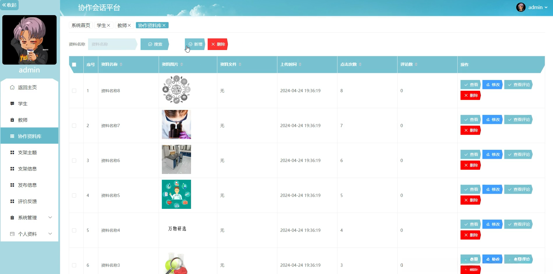Delete the 资料名称5 row
The image size is (553, 274).
pyautogui.click(x=471, y=200)
